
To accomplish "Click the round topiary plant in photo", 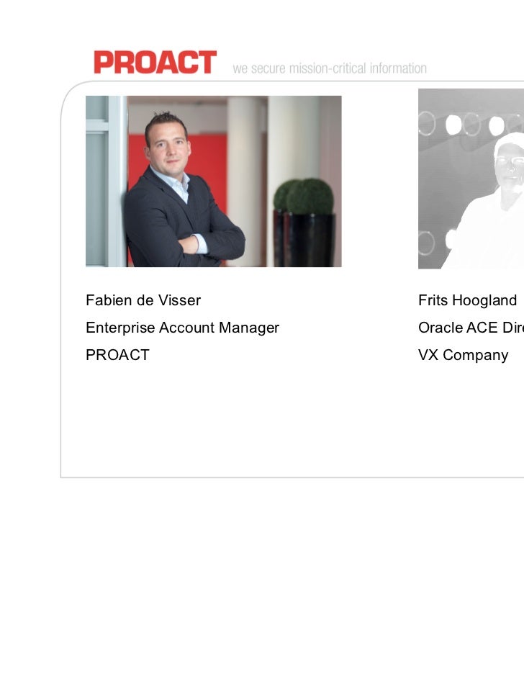I will coord(310,197).
